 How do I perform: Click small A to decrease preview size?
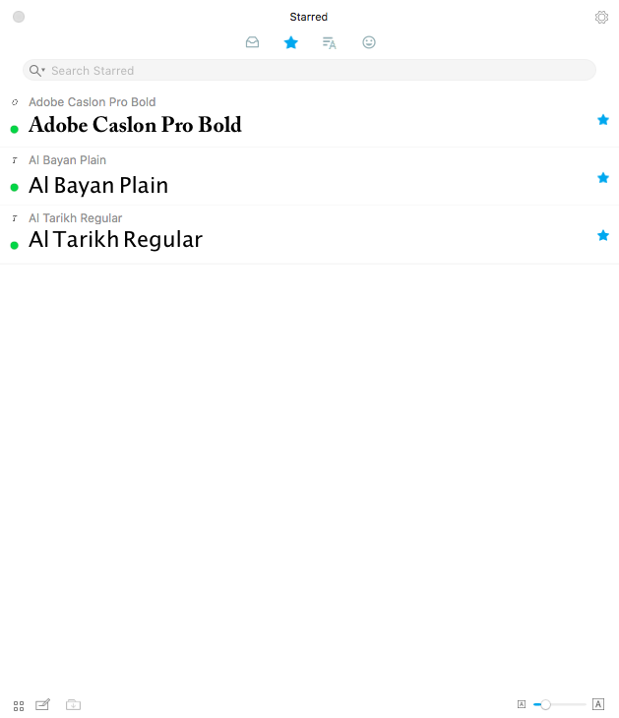coord(522,704)
